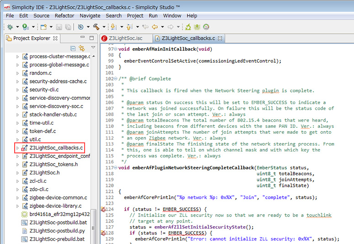
Task: Open the File menu
Action: point(10,16)
